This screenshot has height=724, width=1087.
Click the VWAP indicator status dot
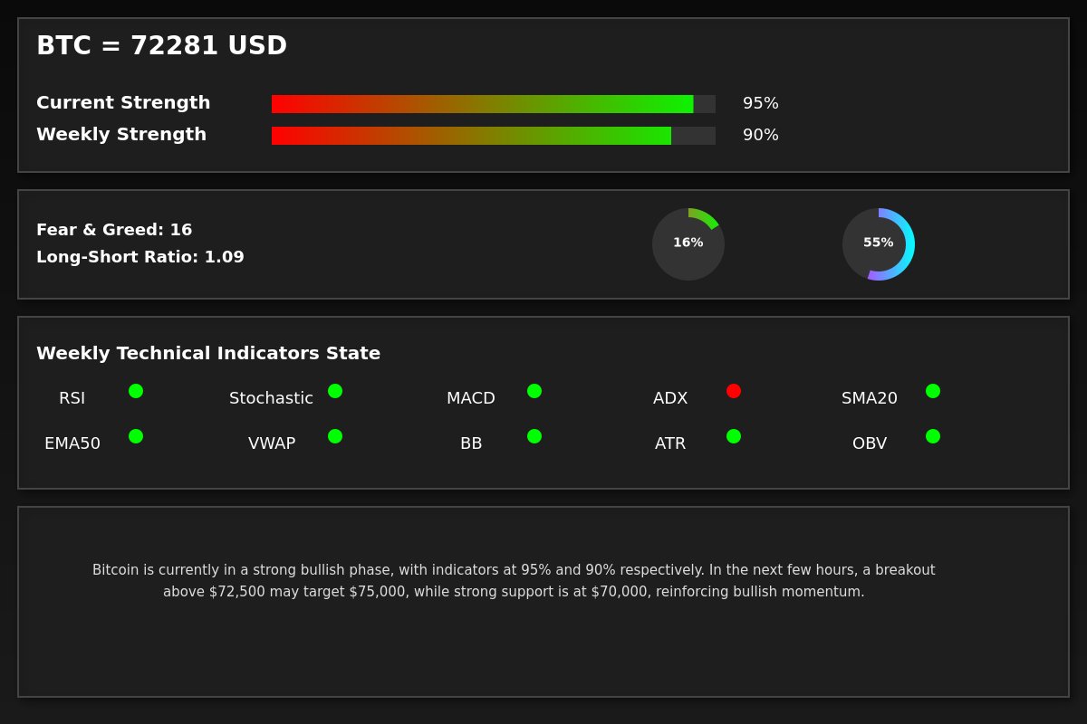pyautogui.click(x=335, y=436)
